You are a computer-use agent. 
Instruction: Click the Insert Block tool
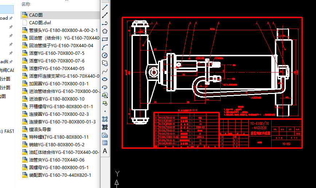click(105, 95)
